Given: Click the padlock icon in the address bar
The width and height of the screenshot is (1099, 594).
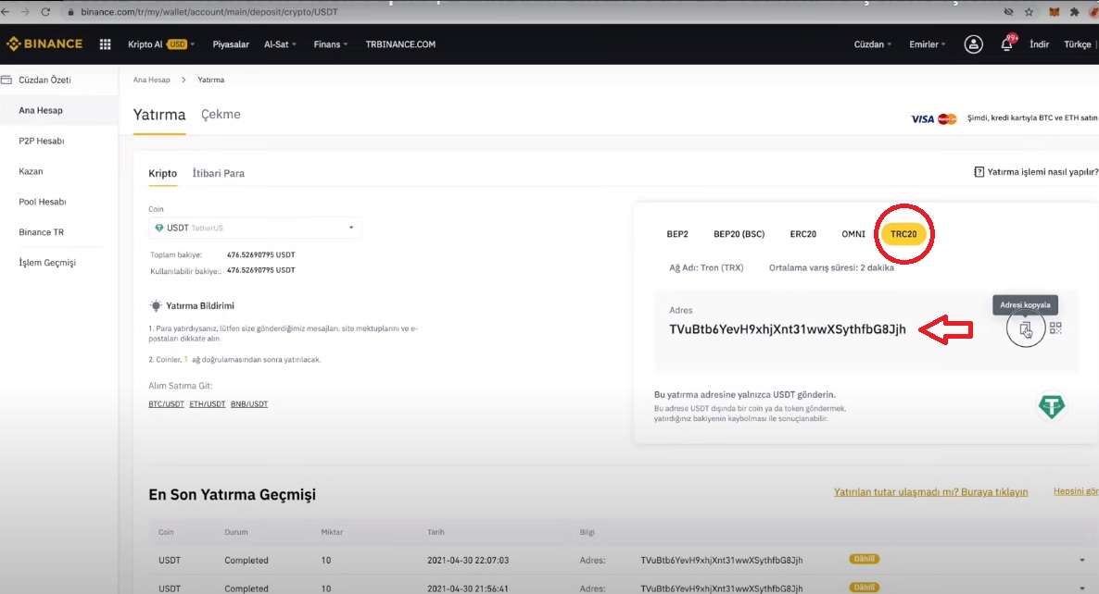Looking at the screenshot, I should point(70,12).
